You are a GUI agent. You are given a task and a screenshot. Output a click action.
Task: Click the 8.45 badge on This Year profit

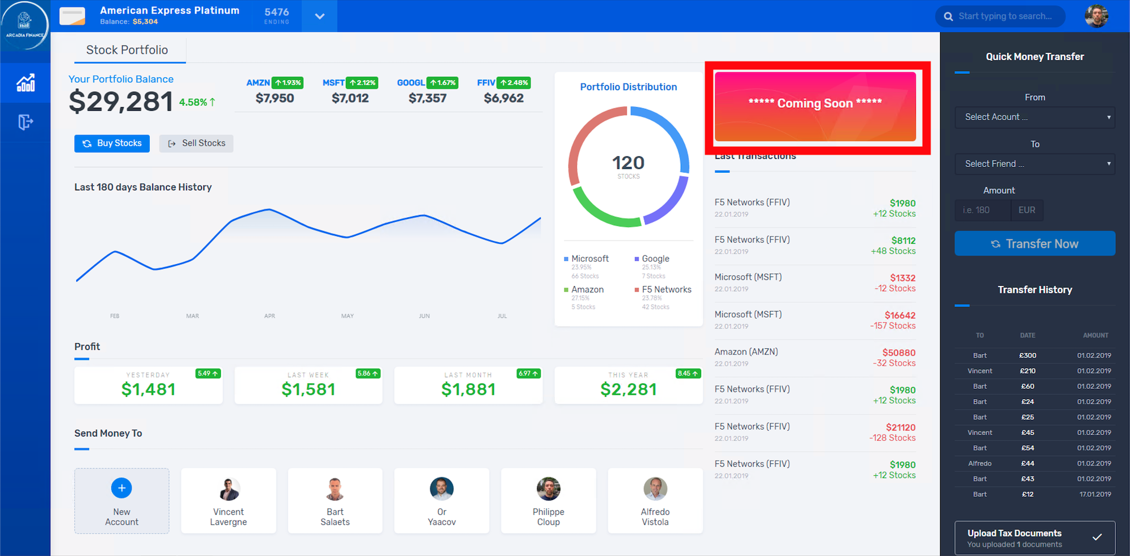point(688,374)
